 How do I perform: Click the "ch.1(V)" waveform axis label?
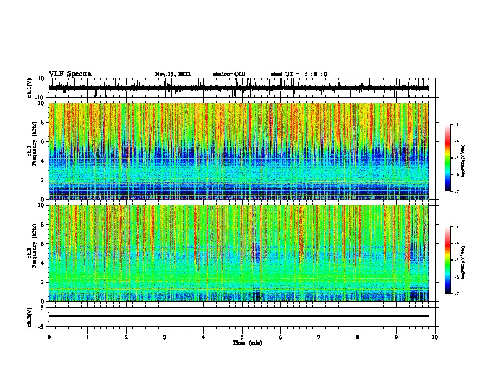(x=30, y=88)
